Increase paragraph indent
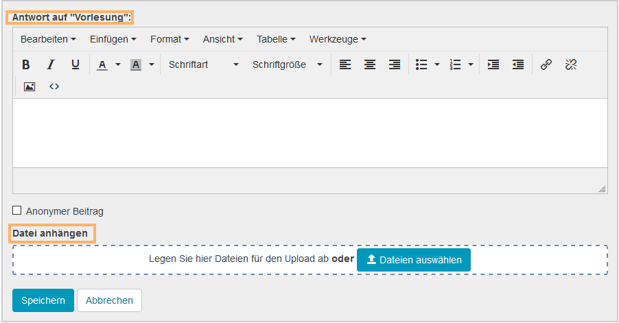Viewport: 619px width, 323px height. (x=493, y=64)
